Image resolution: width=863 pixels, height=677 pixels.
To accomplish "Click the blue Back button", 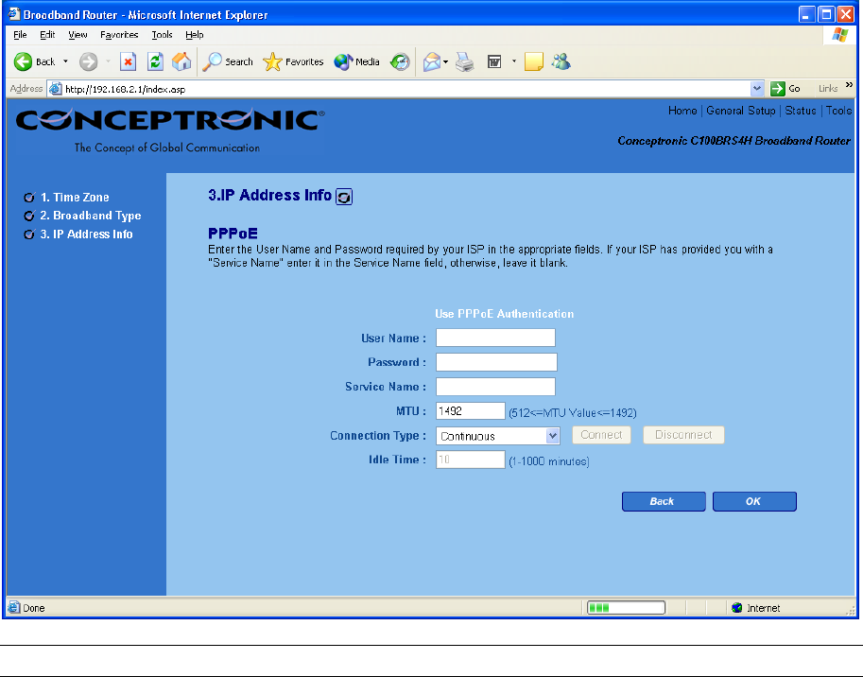I will [x=664, y=501].
